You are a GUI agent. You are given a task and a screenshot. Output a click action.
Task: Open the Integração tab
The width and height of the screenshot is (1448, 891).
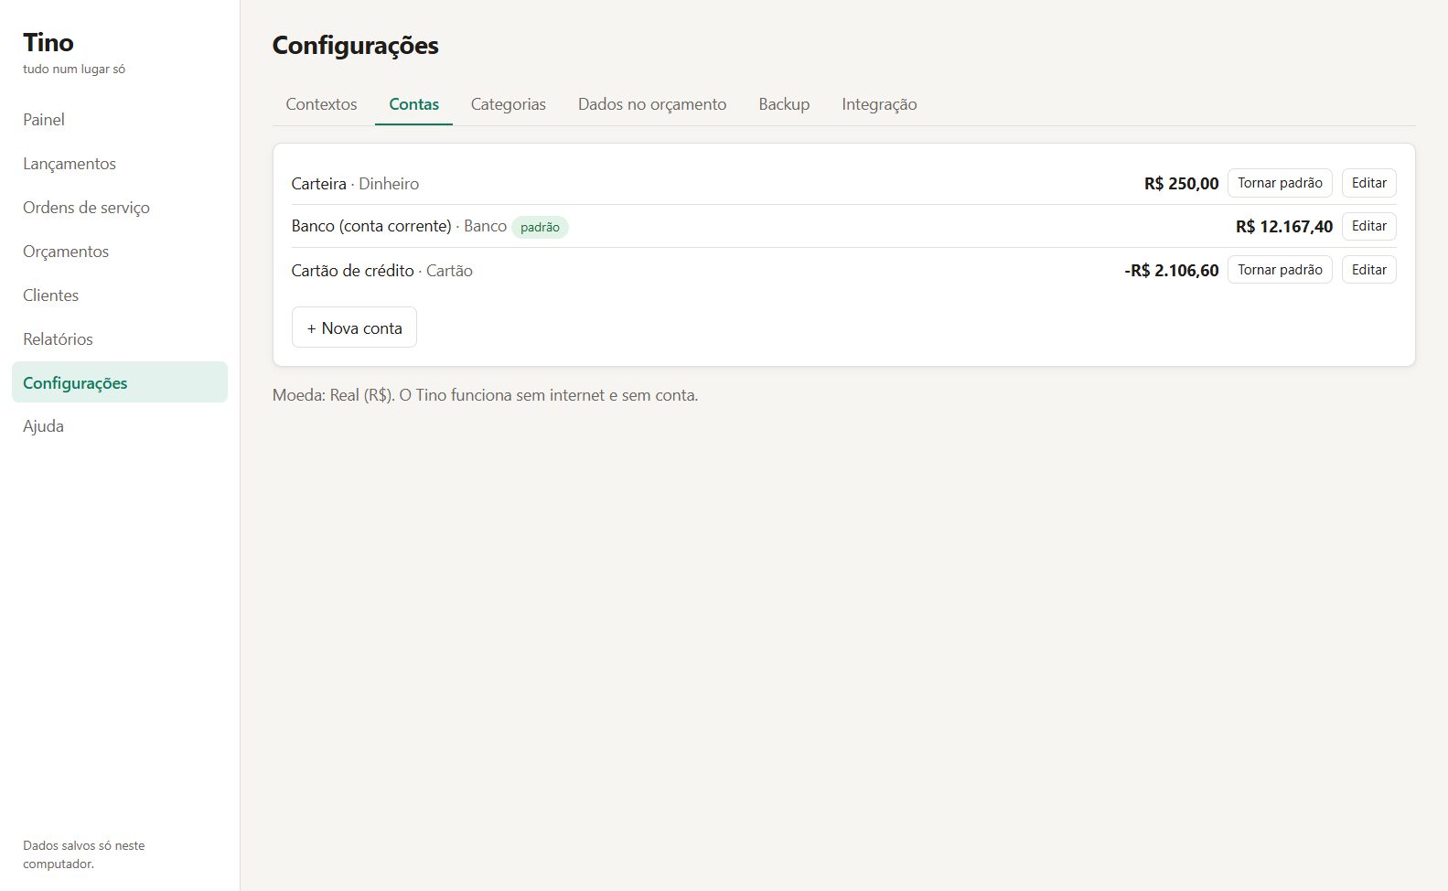point(879,104)
